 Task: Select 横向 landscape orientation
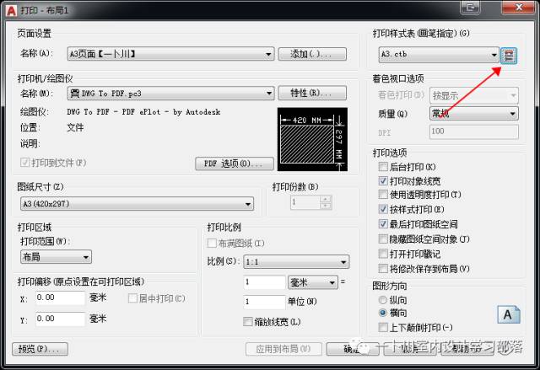pos(382,313)
